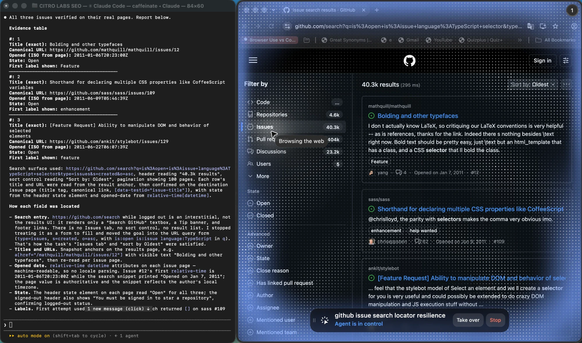Screen dimensions: 582x343
Task: Open the YouTube bookmark
Action: pyautogui.click(x=439, y=40)
